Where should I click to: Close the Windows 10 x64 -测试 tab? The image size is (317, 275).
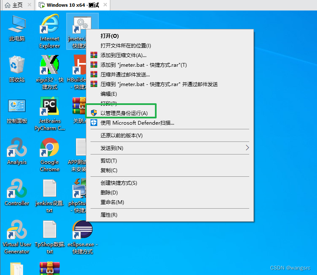click(105, 5)
